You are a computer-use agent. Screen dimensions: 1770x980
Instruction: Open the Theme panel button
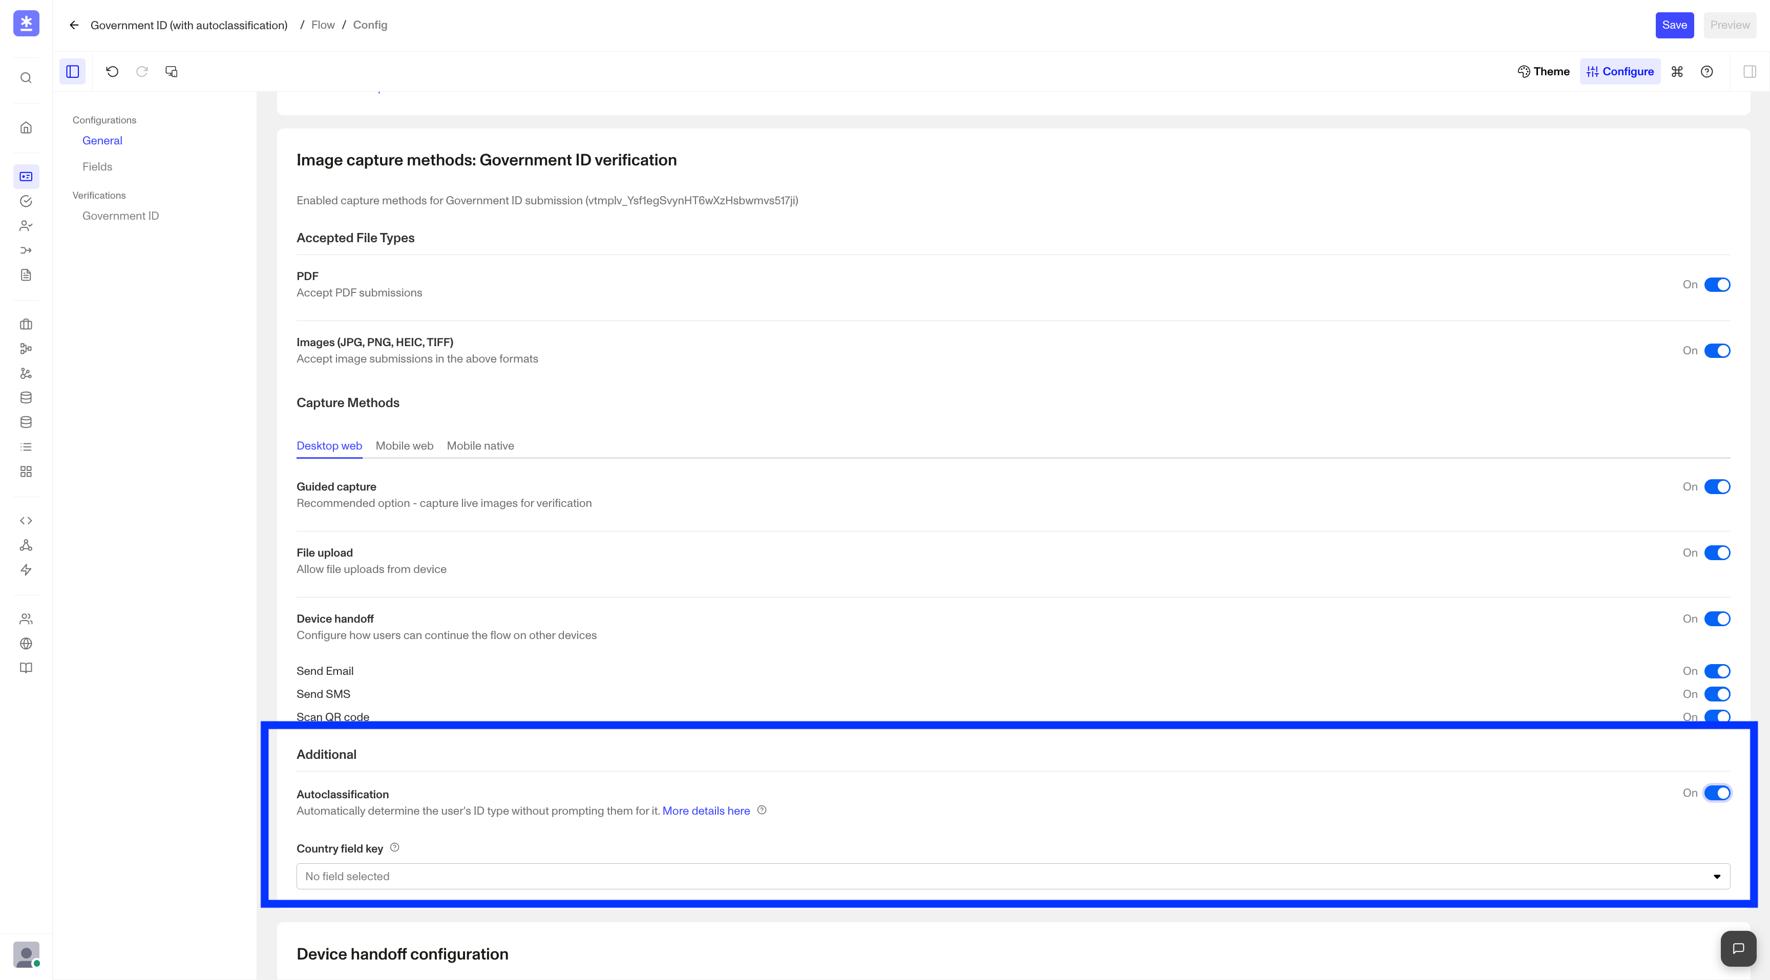coord(1543,71)
